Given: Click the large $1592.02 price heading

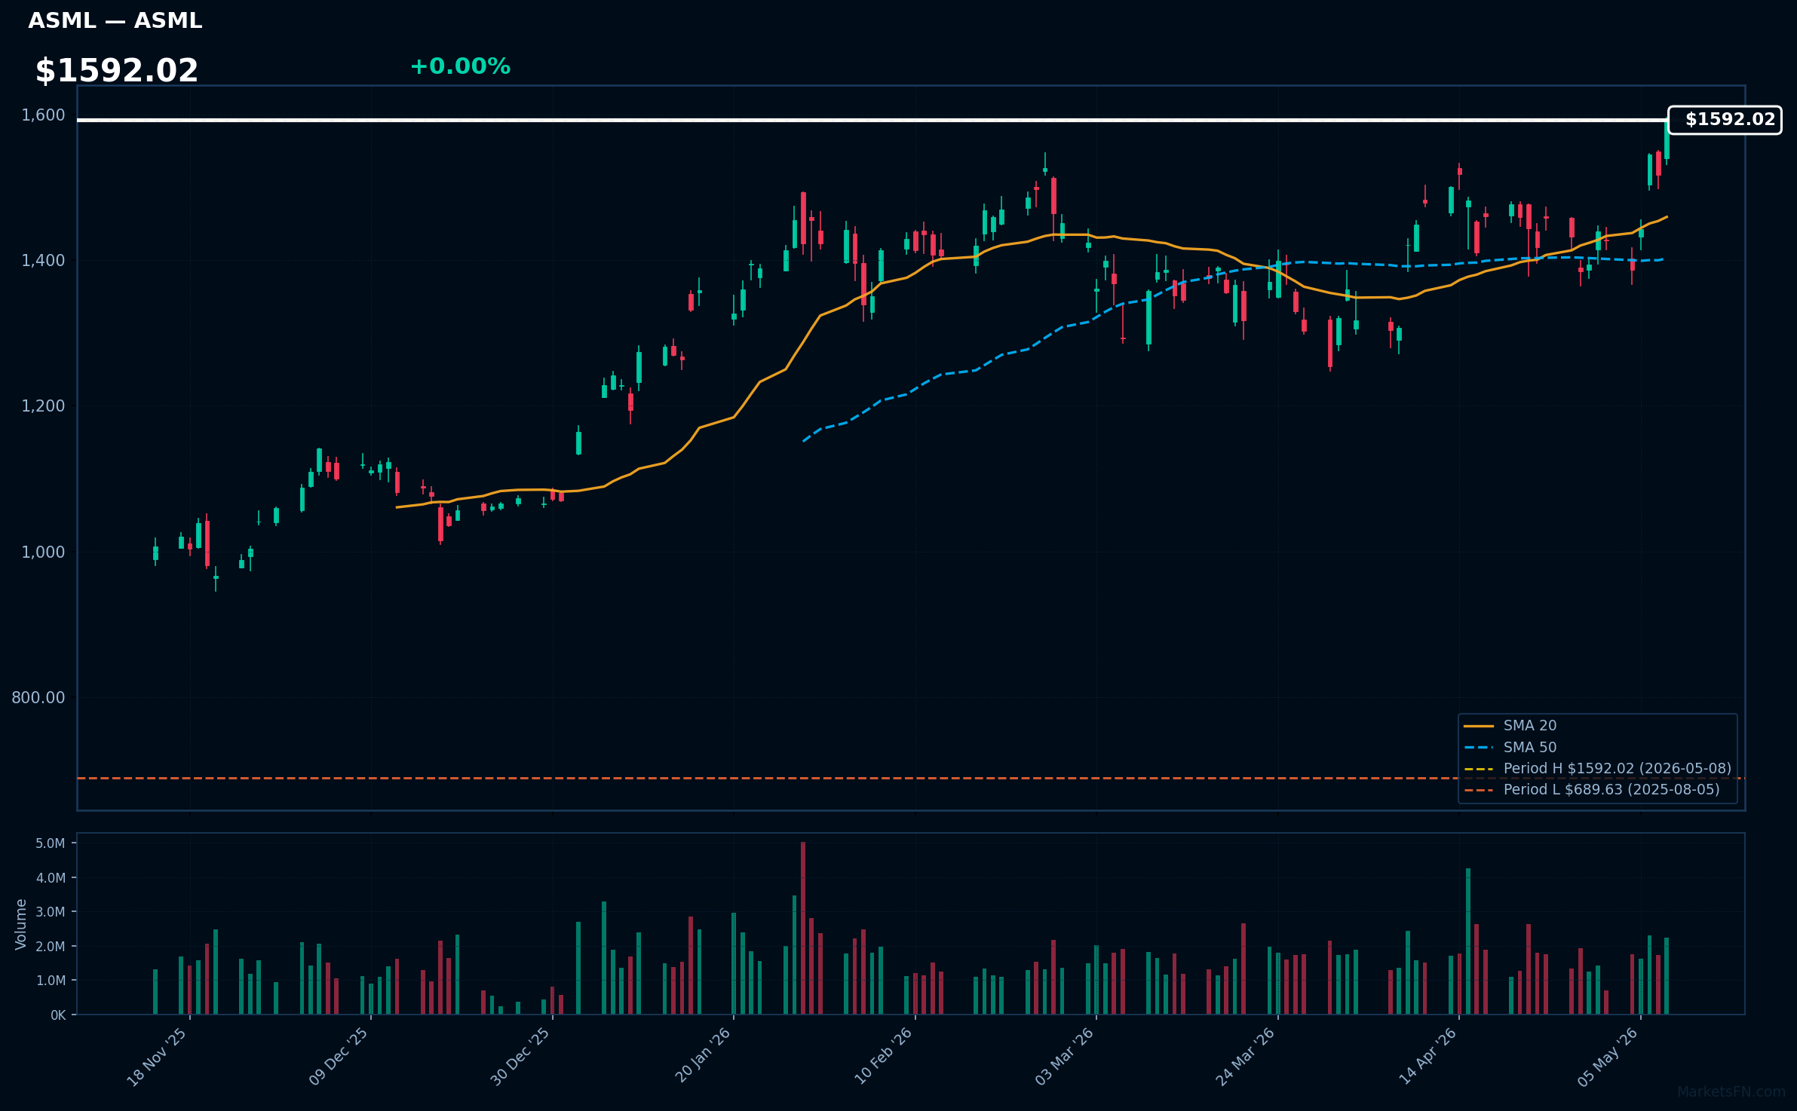Looking at the screenshot, I should point(117,71).
